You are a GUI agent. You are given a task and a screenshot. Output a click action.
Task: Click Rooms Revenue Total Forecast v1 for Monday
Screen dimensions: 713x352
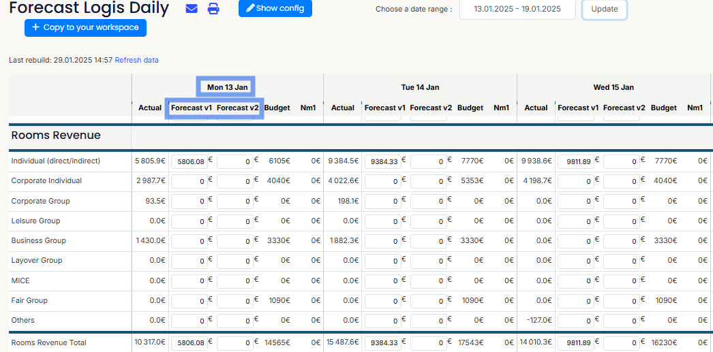pos(189,343)
